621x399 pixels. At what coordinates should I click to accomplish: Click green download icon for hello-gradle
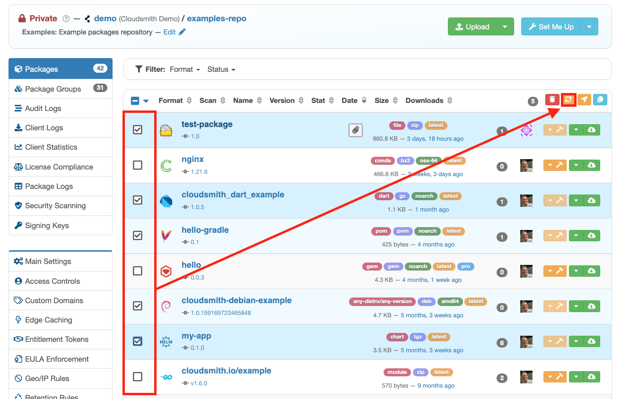point(592,236)
